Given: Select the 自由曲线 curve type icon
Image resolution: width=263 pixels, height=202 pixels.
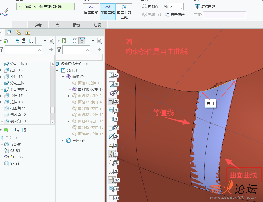Looking at the screenshot, I should [x=91, y=7].
